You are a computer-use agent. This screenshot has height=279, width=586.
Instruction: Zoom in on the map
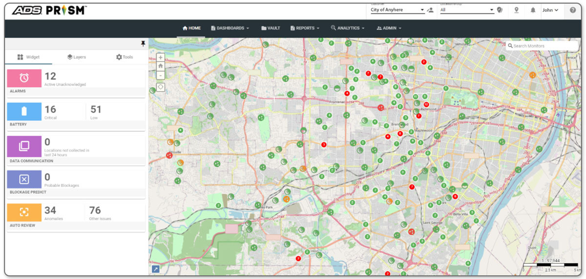[x=161, y=57]
